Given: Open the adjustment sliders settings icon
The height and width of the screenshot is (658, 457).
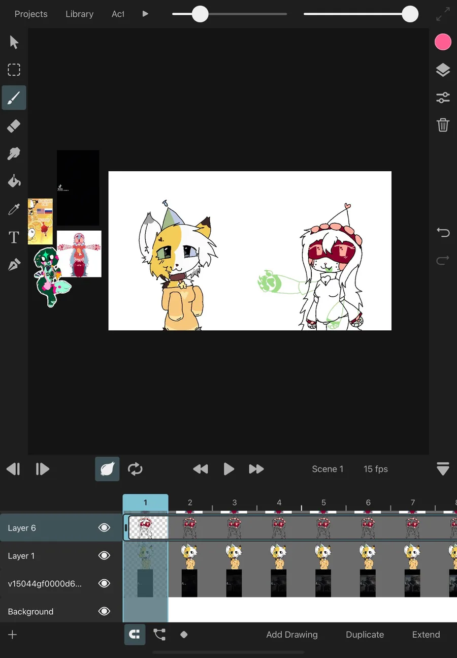Looking at the screenshot, I should point(443,98).
